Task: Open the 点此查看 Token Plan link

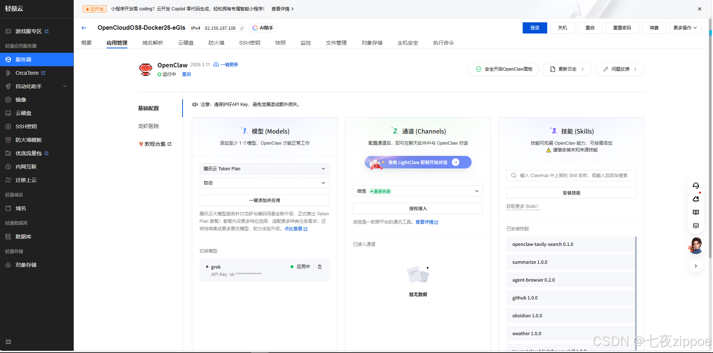Action: (x=296, y=229)
